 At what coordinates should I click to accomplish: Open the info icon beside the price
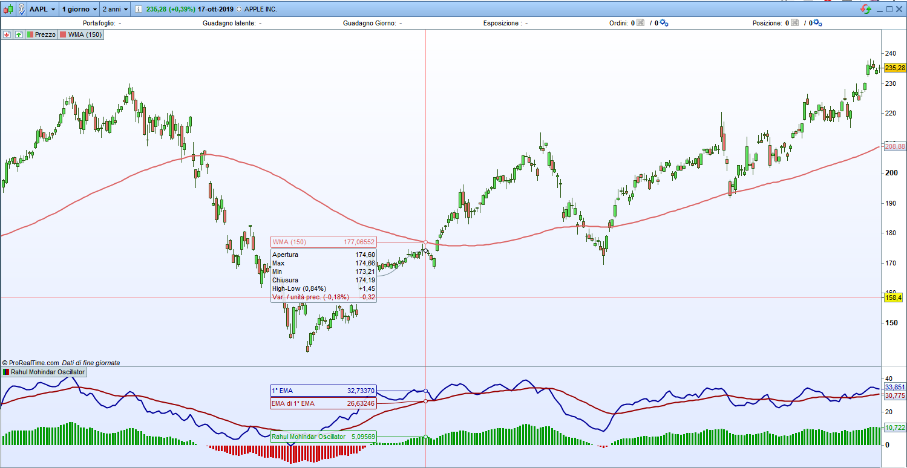coord(139,10)
